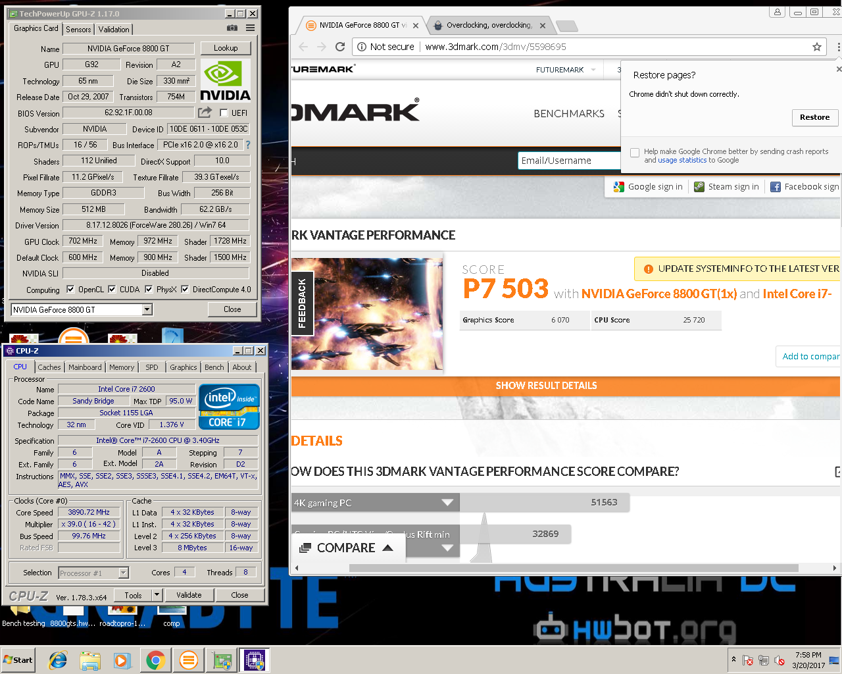Viewport: 842px width, 674px height.
Task: Click the Chrome user profile icon
Action: tap(778, 12)
